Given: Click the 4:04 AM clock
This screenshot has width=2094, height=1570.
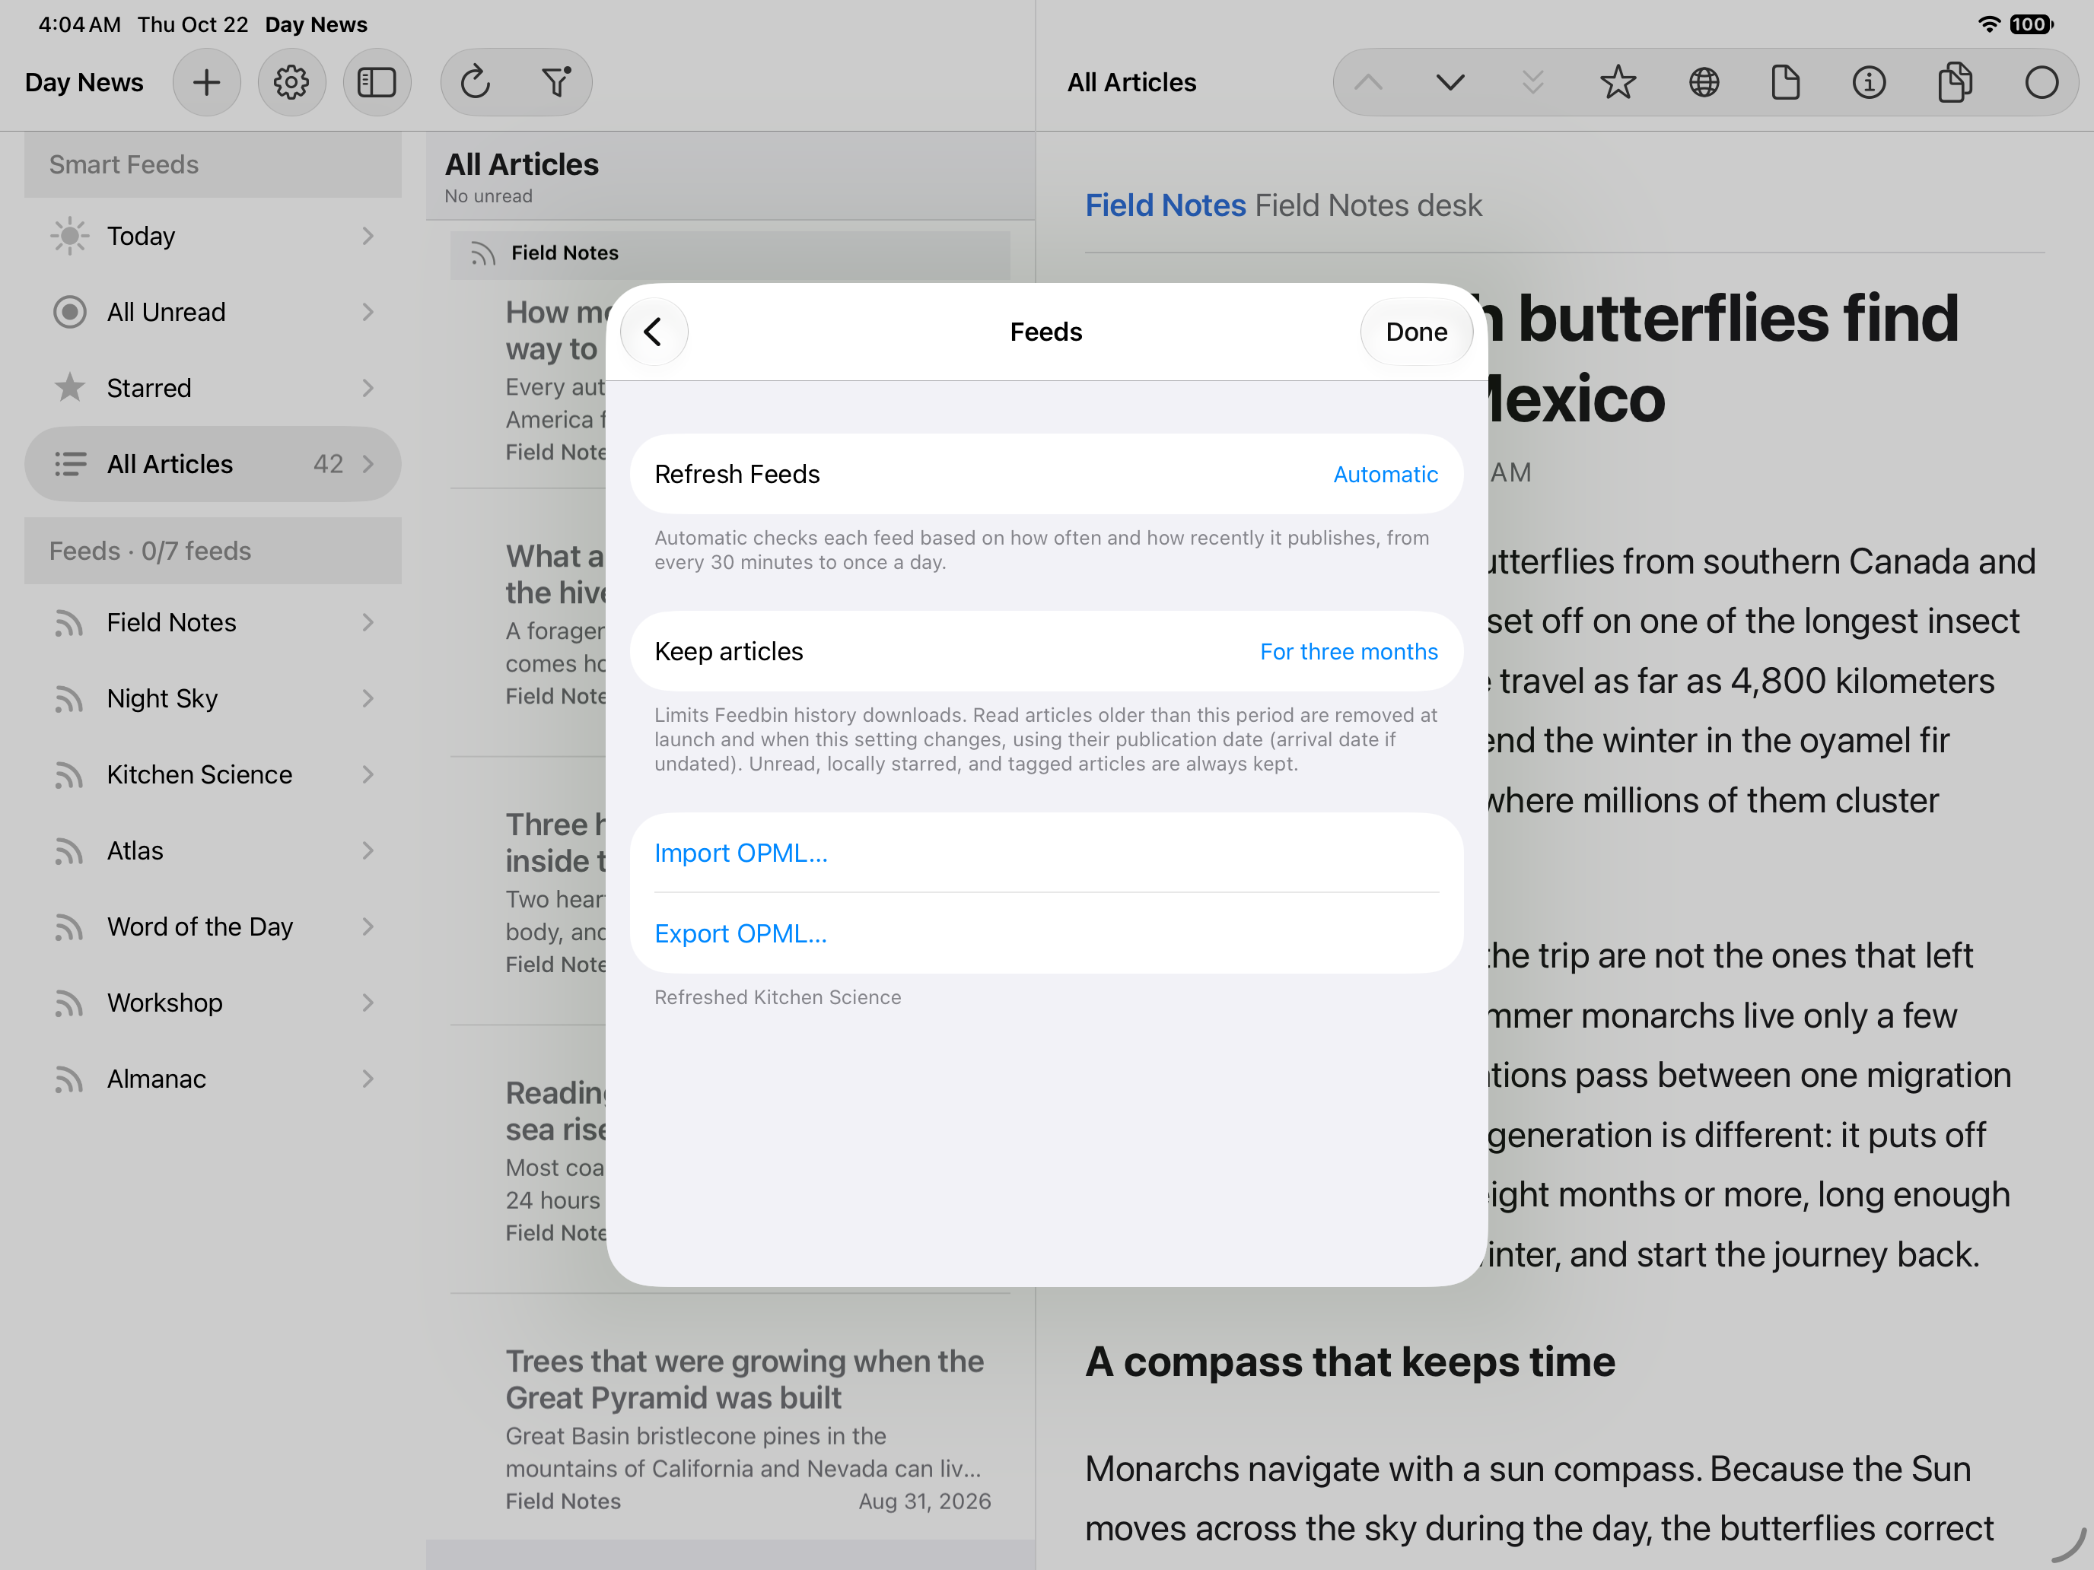Looking at the screenshot, I should 80,24.
